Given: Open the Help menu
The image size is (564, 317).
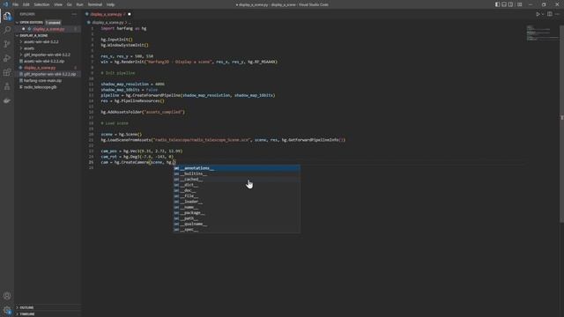Looking at the screenshot, I should [110, 4].
